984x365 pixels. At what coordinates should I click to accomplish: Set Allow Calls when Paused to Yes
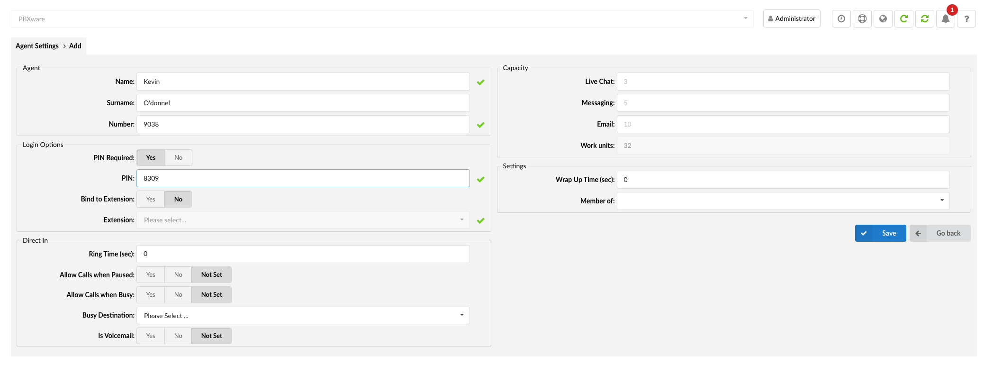(x=151, y=275)
